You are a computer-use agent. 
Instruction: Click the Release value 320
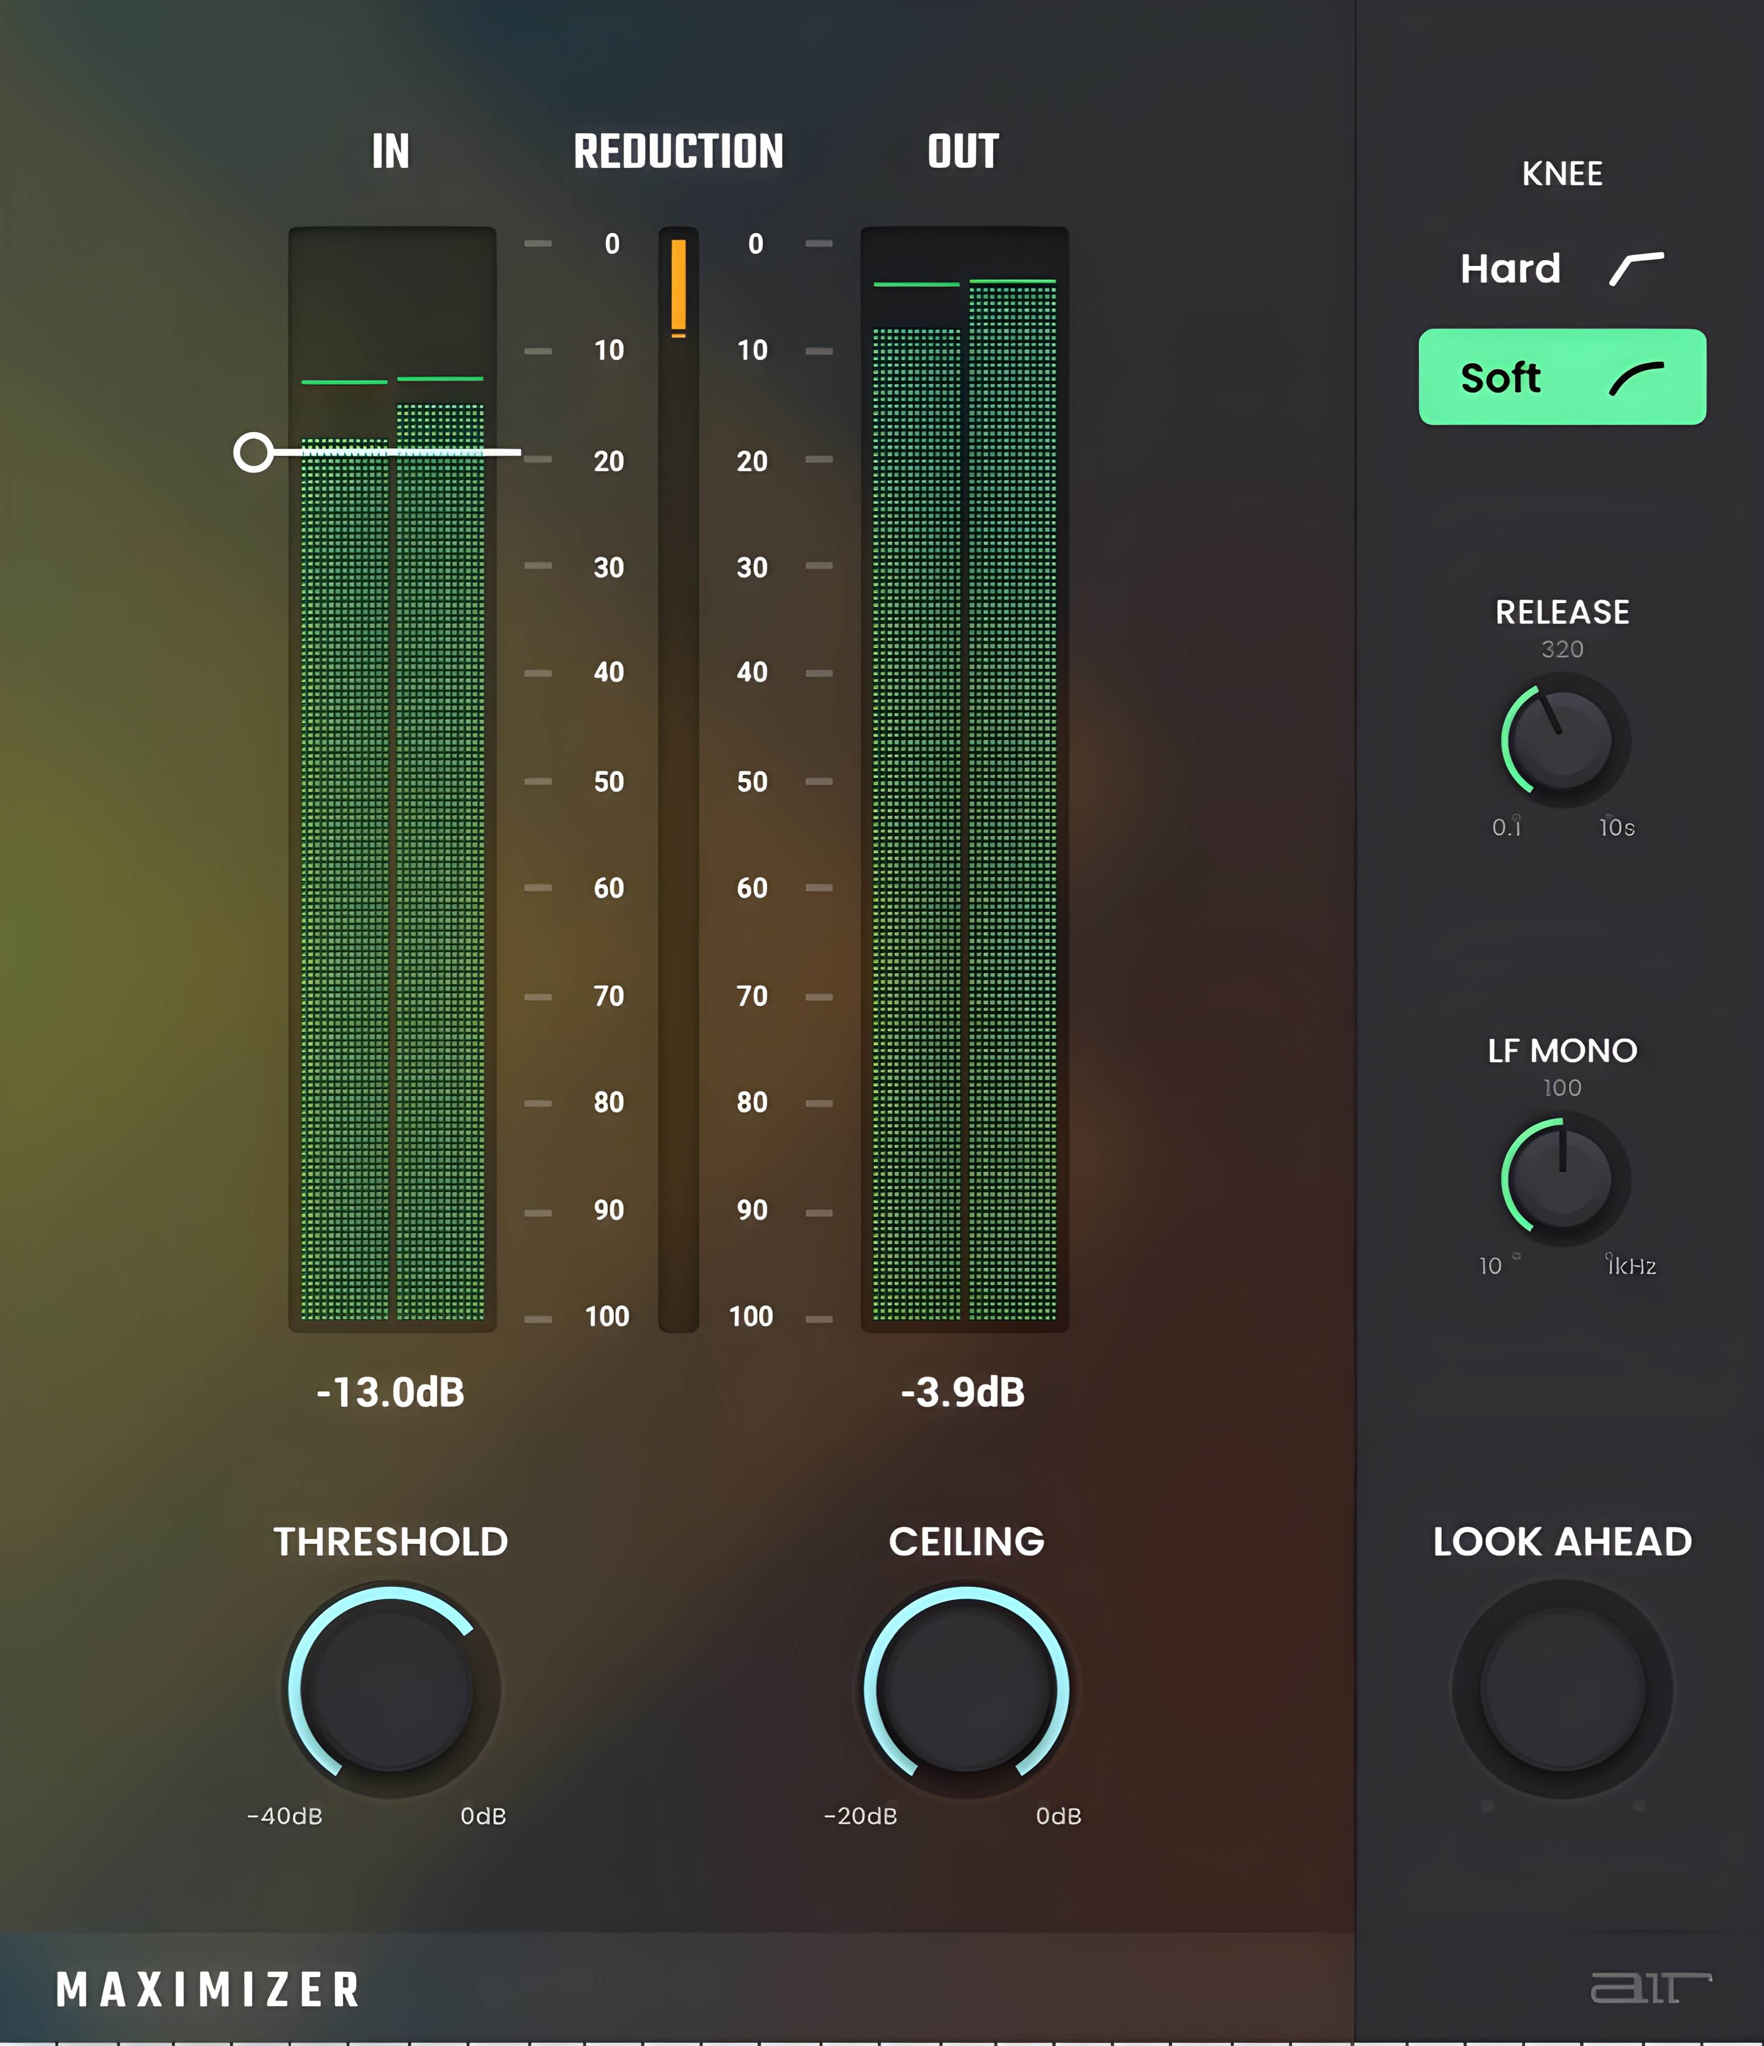point(1561,649)
